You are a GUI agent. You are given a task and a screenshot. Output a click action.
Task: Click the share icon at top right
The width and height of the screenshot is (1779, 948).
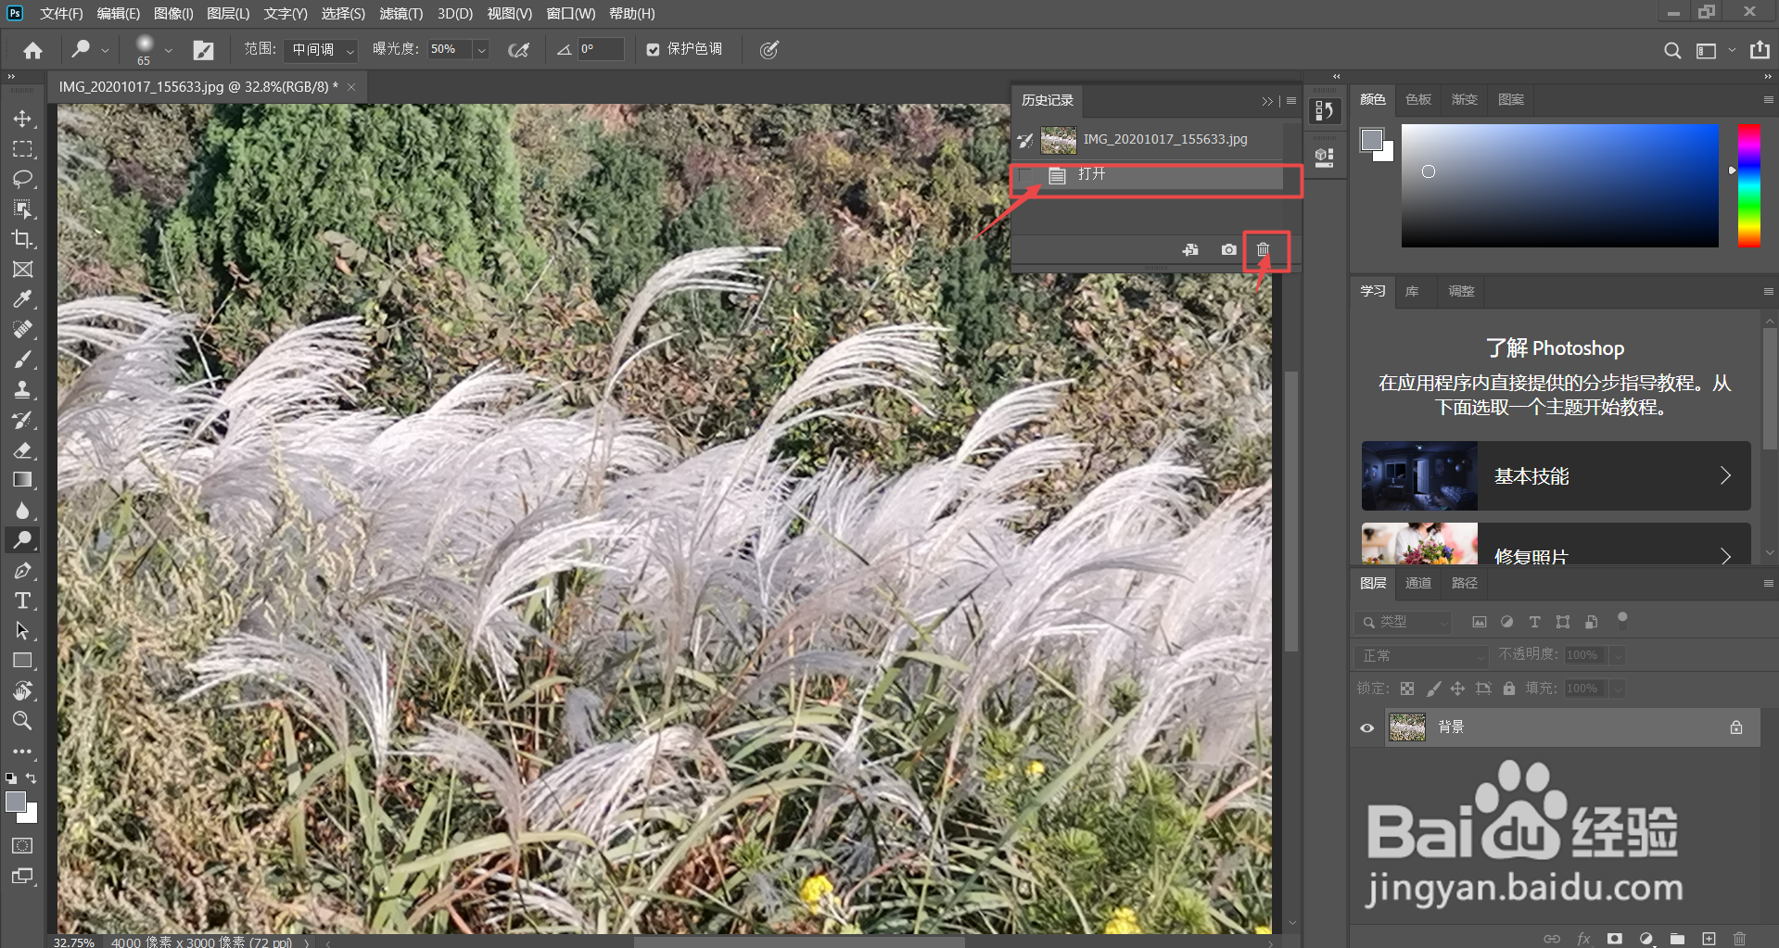(1760, 50)
